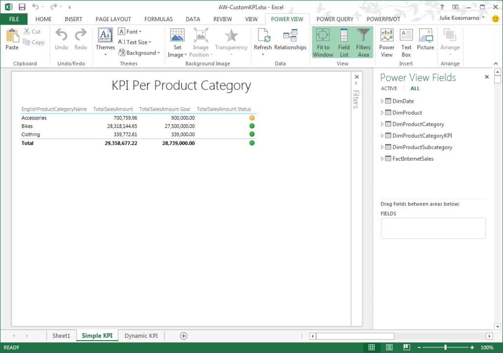The width and height of the screenshot is (503, 353).
Task: Click the Accessories yellow status indicator
Action: click(252, 118)
